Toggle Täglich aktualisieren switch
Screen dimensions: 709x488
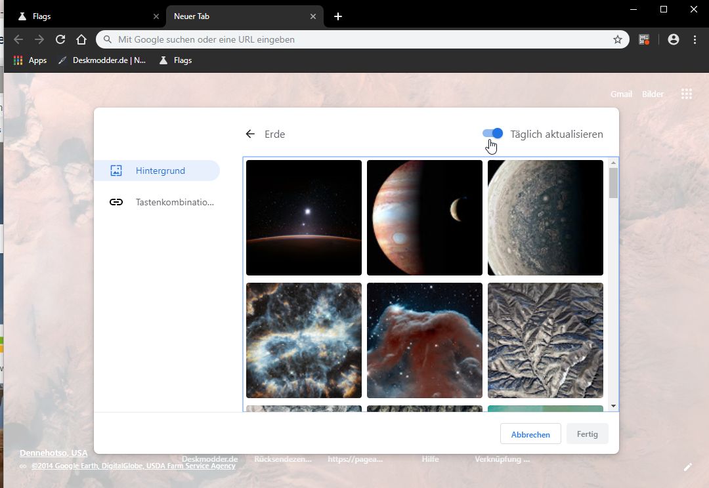[492, 133]
